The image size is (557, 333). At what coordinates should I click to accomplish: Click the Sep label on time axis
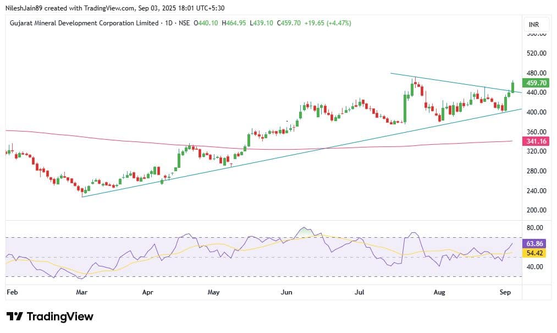(x=505, y=292)
